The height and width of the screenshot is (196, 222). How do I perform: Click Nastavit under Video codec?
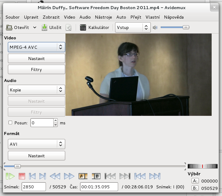click(x=36, y=59)
